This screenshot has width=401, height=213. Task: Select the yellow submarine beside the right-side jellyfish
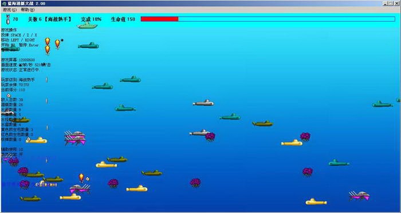click(292, 143)
